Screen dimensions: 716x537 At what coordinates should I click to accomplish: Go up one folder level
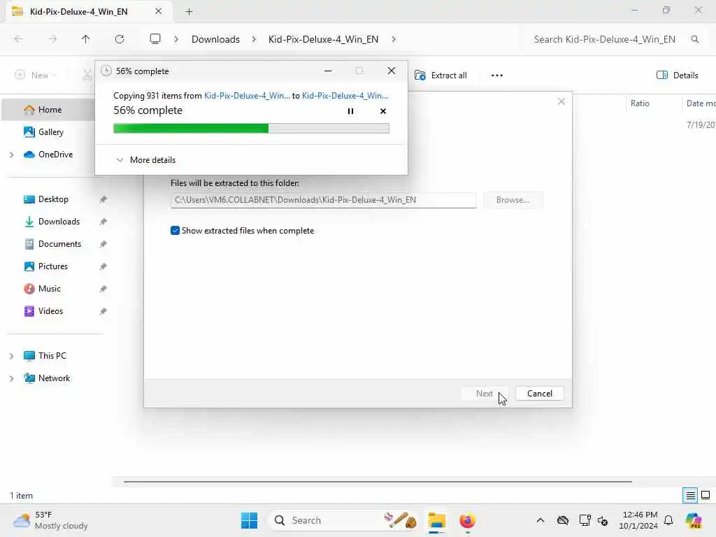pos(85,39)
